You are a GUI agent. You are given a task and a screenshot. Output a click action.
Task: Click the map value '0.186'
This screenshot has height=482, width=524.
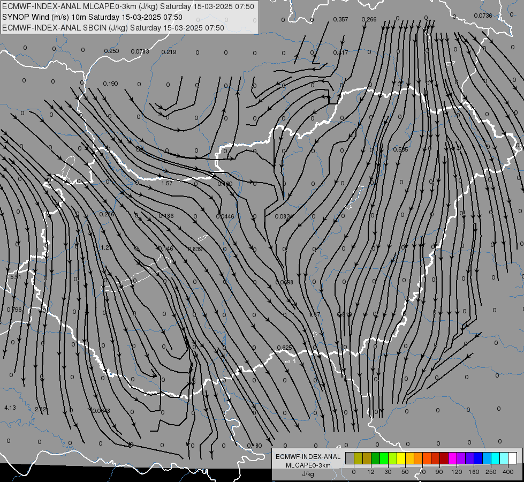(166, 216)
